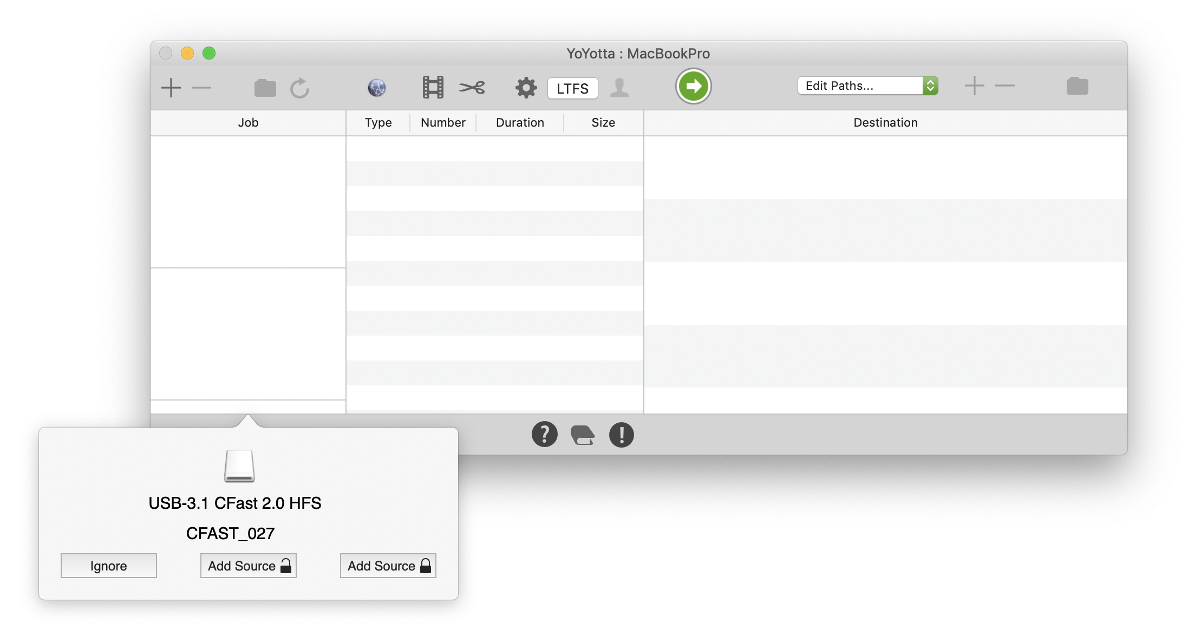Click Add Source with locked padlock

[x=388, y=566]
